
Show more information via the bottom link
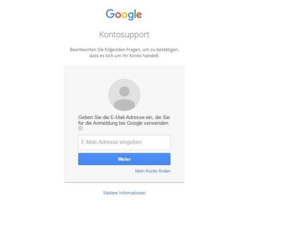(x=124, y=193)
